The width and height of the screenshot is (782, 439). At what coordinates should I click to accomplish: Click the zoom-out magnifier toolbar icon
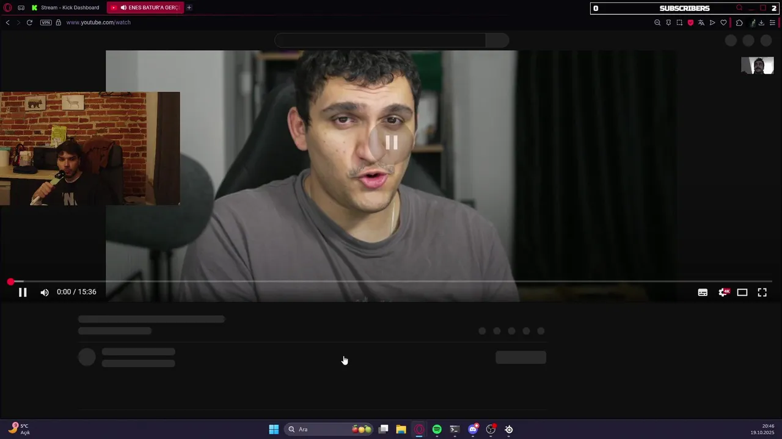657,23
